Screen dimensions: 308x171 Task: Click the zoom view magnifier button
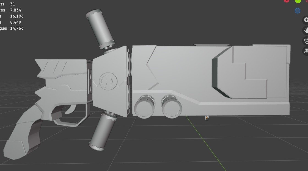pyautogui.click(x=306, y=20)
